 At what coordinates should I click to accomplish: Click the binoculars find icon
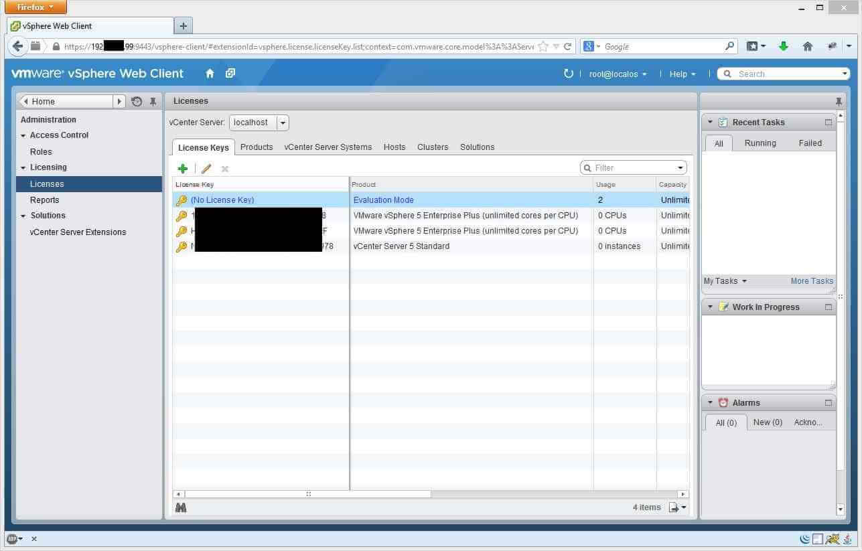[180, 507]
